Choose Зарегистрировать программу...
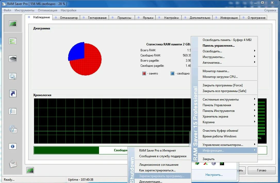280x183 pixels. pos(162,176)
